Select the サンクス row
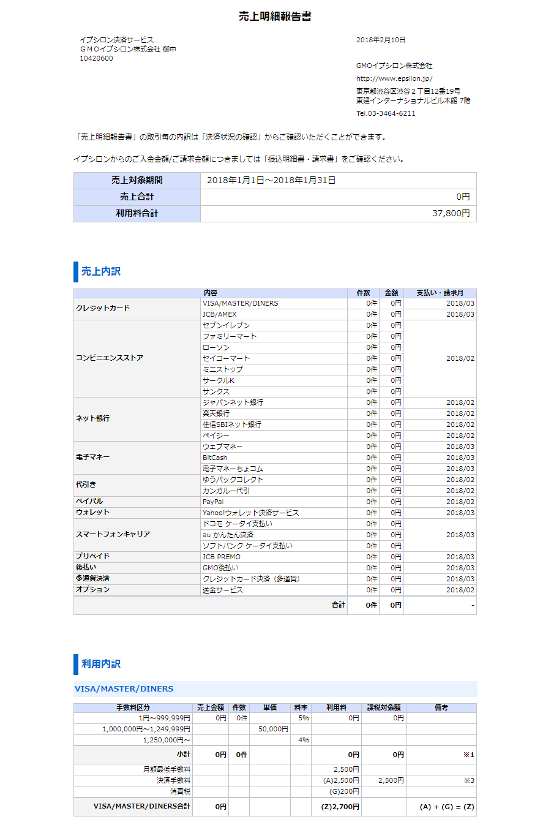The width and height of the screenshot is (551, 822). tap(302, 392)
